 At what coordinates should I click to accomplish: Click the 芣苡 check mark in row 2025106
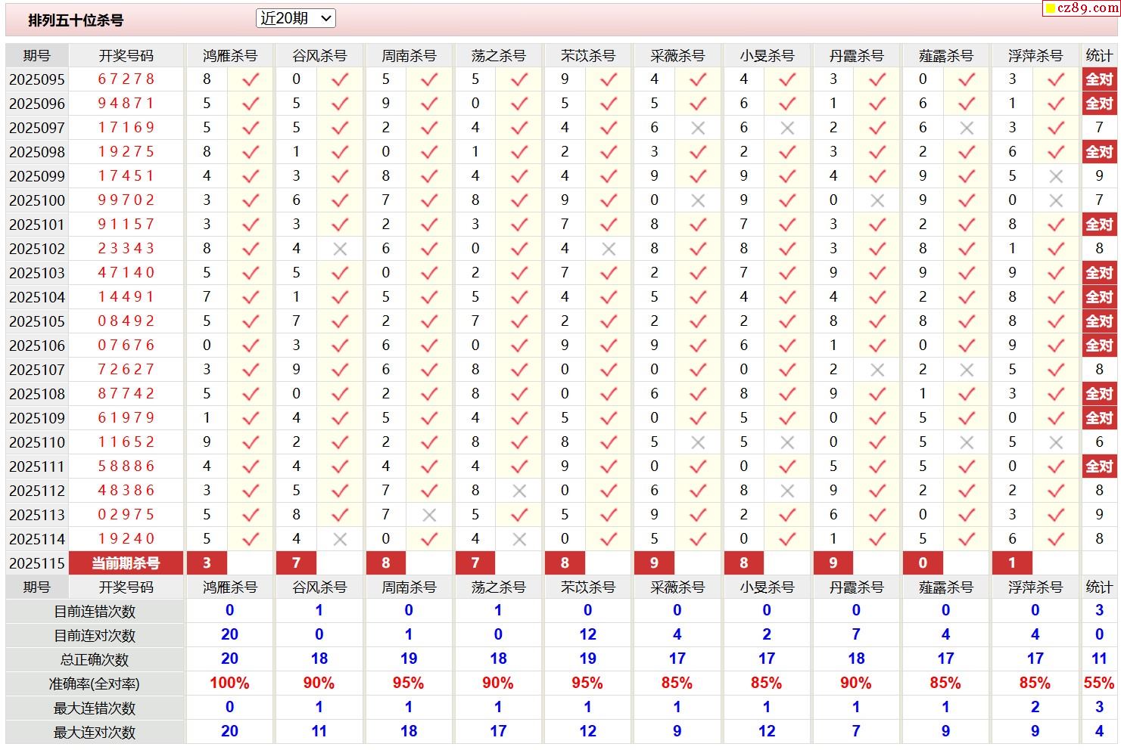click(609, 346)
